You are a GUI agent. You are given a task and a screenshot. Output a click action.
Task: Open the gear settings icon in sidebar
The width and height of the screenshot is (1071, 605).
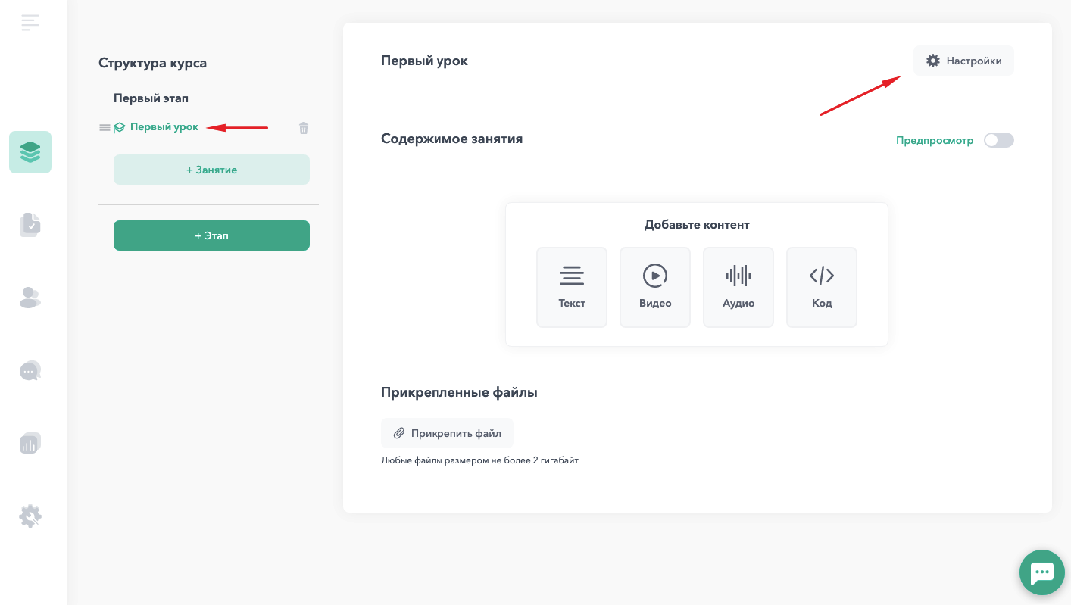click(30, 516)
